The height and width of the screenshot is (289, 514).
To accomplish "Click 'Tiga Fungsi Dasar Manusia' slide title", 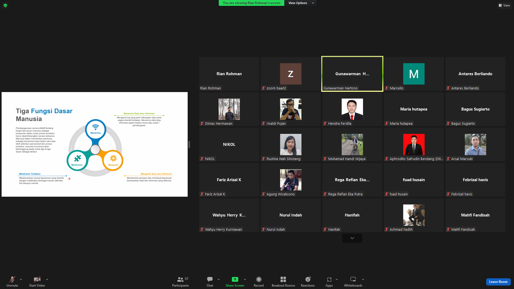I will 44,115.
